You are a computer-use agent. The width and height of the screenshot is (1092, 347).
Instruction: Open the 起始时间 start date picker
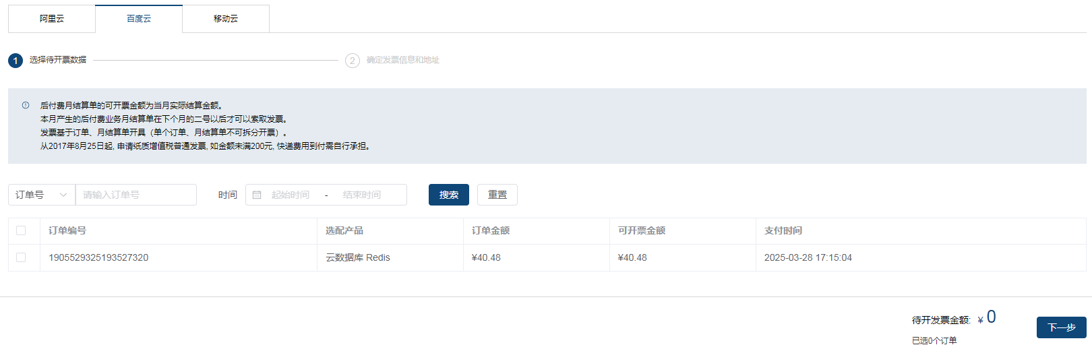tap(291, 195)
